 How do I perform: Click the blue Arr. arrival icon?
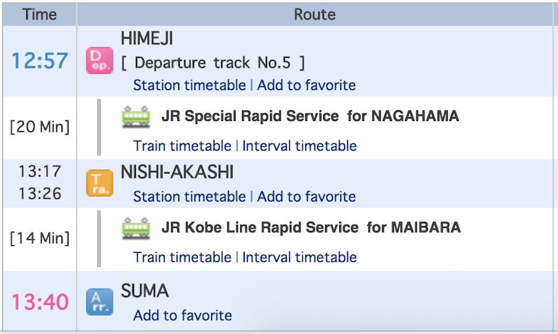coord(99,302)
